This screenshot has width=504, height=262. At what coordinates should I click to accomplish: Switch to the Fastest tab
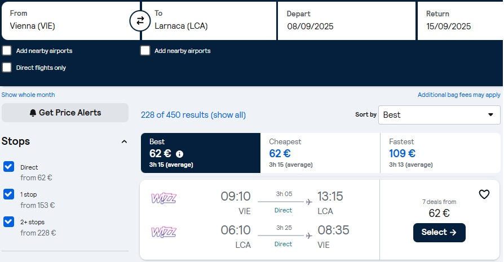coord(440,153)
